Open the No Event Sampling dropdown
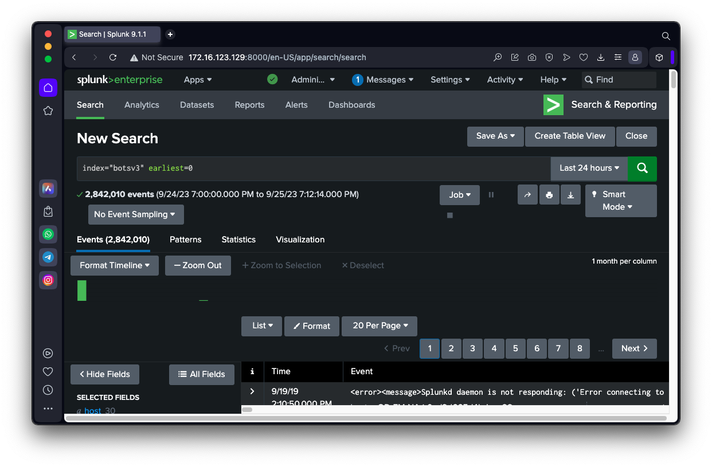The height and width of the screenshot is (467, 712). pos(136,214)
